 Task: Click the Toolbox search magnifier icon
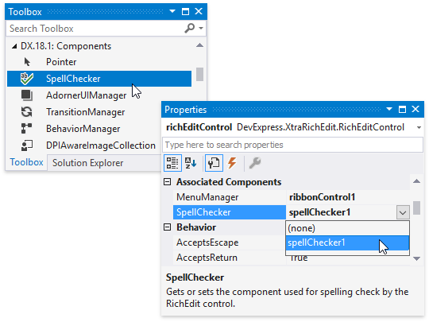coord(190,28)
